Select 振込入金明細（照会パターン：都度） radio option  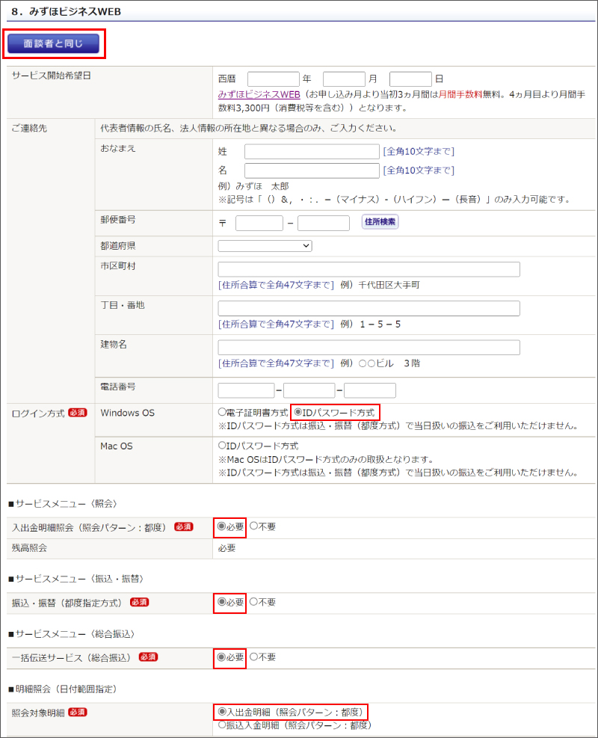[x=222, y=725]
